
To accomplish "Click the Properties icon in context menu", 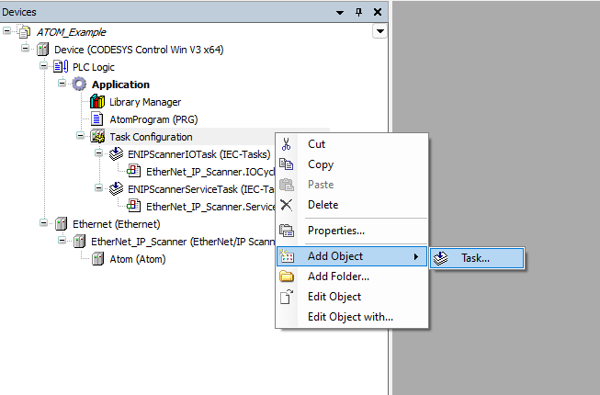I will coord(287,231).
